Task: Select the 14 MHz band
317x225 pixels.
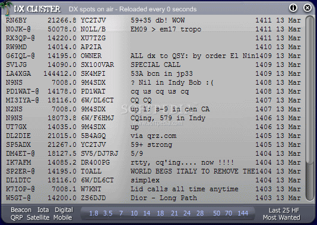Action: click(147, 213)
